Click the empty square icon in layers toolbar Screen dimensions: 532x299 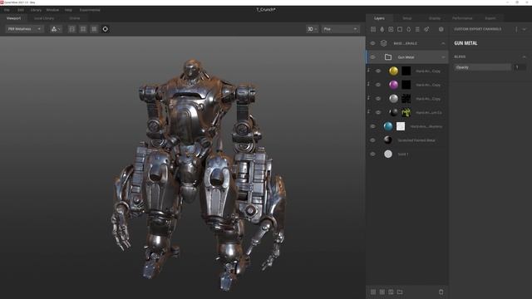400,29
